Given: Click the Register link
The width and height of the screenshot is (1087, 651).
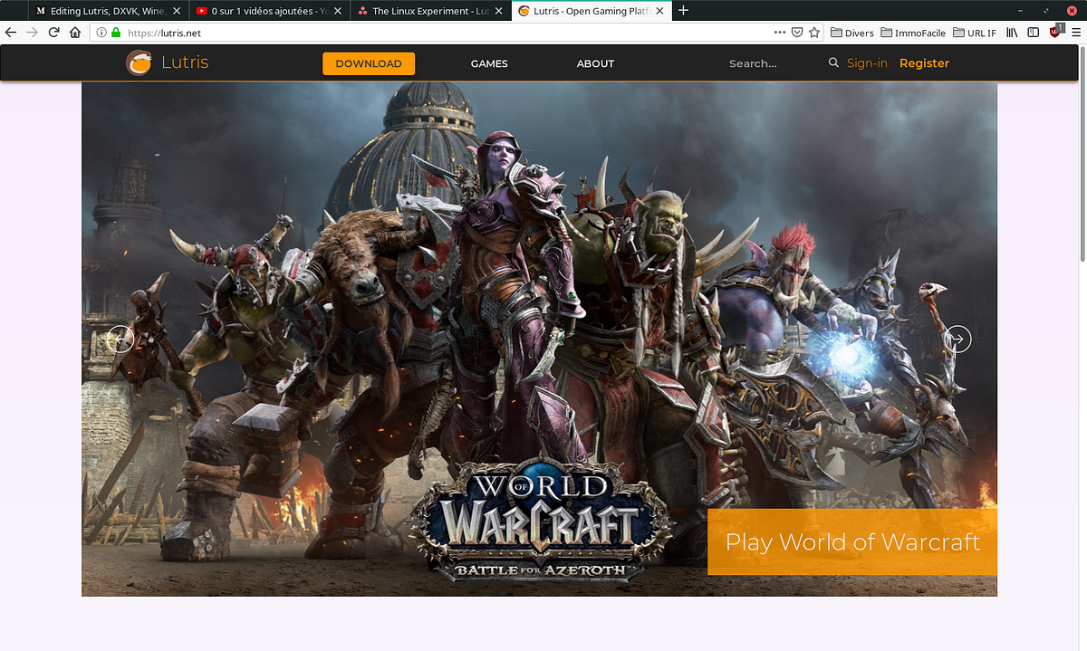Looking at the screenshot, I should pos(924,63).
